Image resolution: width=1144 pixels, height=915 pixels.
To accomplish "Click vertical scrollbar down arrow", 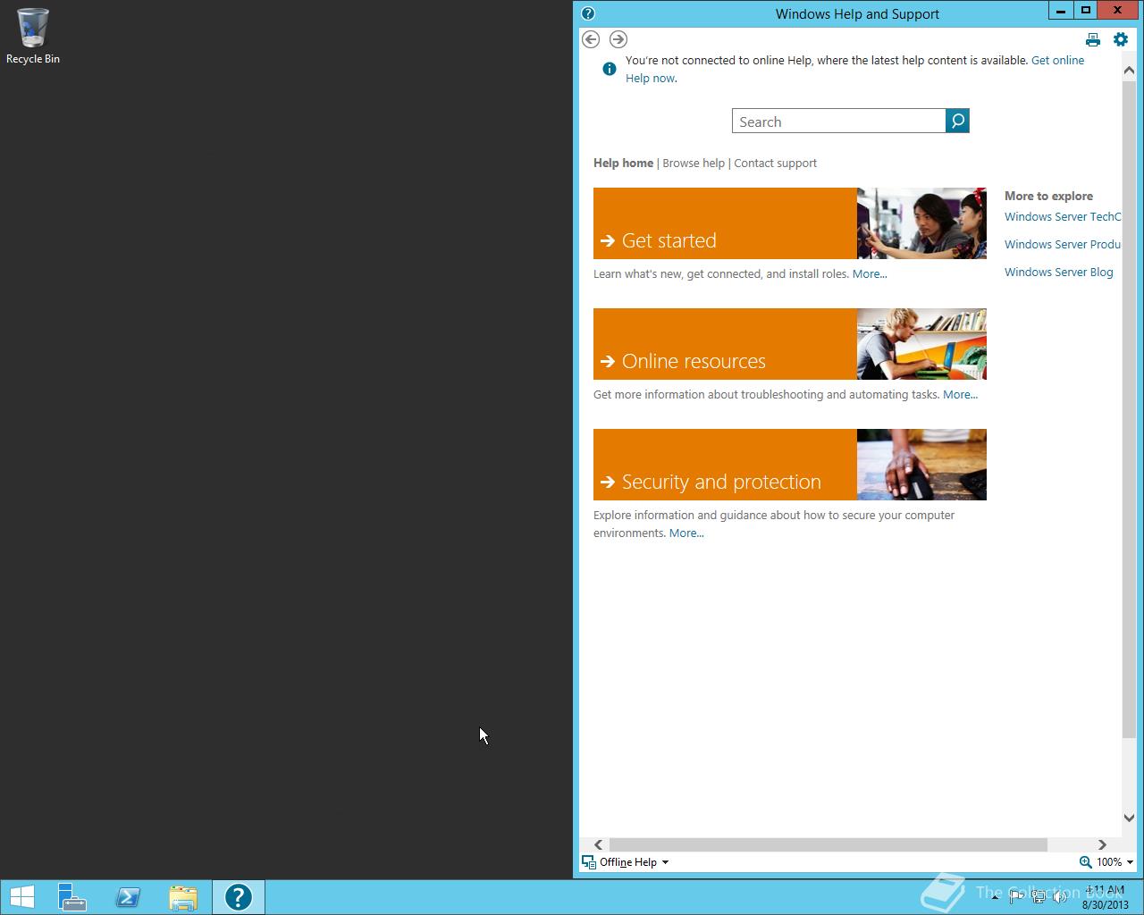I will [1129, 818].
